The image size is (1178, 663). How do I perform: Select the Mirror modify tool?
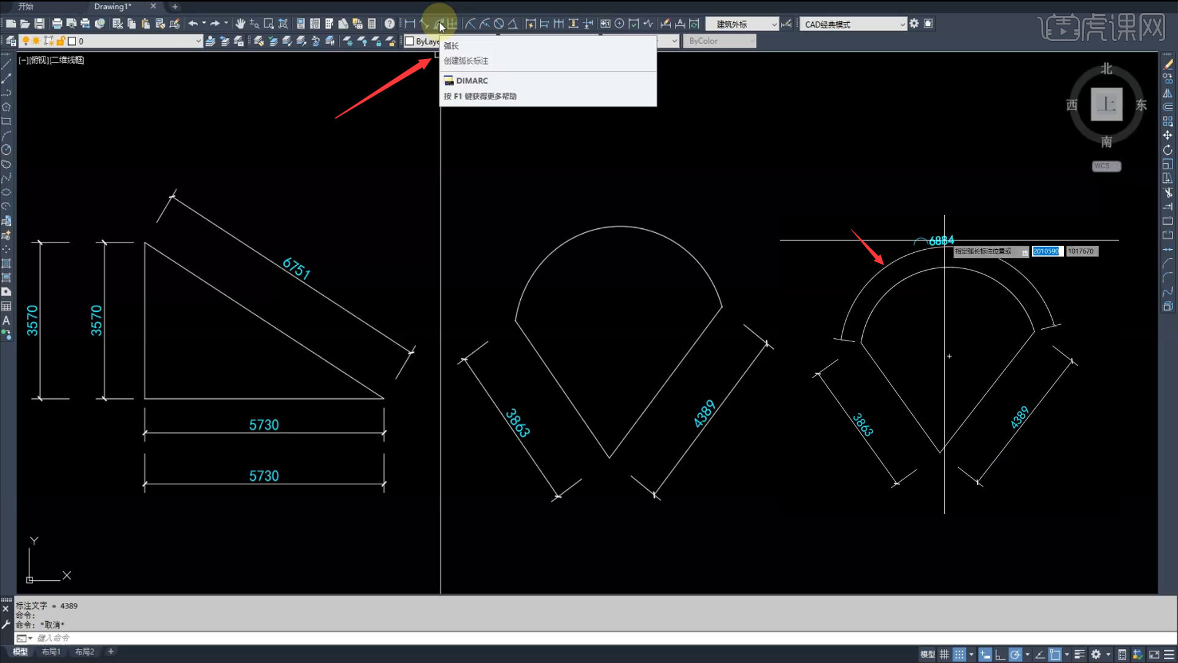pyautogui.click(x=1168, y=93)
